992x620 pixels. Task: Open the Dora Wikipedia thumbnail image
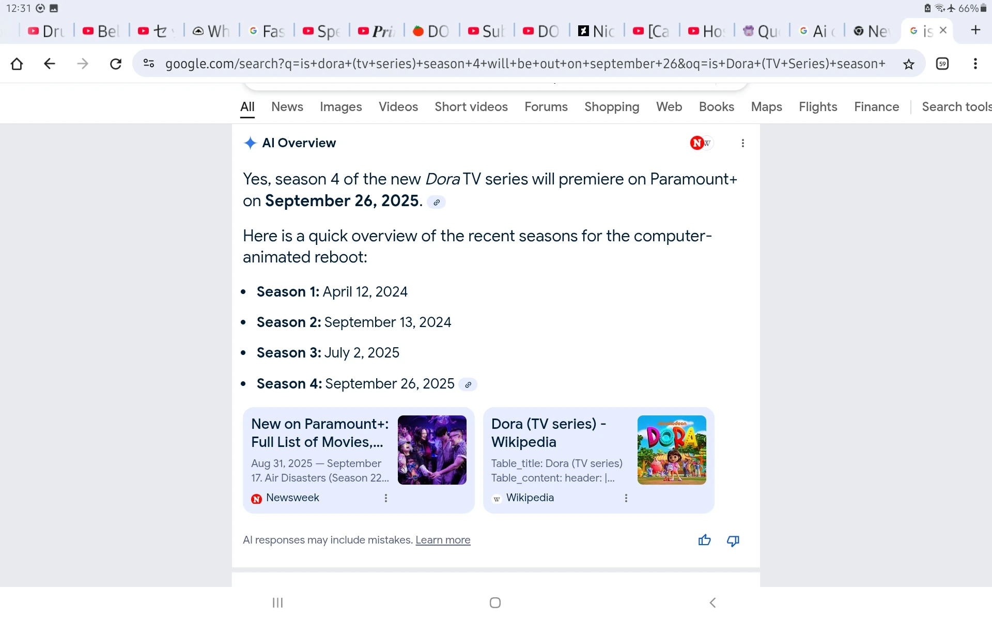(x=671, y=450)
